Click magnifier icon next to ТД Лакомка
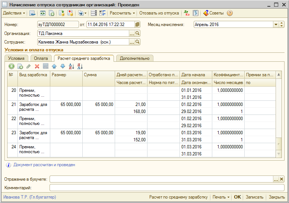The width and height of the screenshot is (289, 203). click(137, 33)
